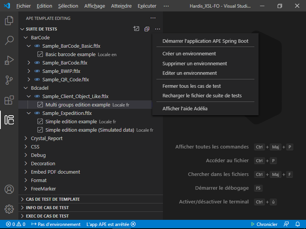This screenshot has height=229, width=306.
Task: Click file icon of Sample_BarCode.ftlx
Action: click(37, 63)
